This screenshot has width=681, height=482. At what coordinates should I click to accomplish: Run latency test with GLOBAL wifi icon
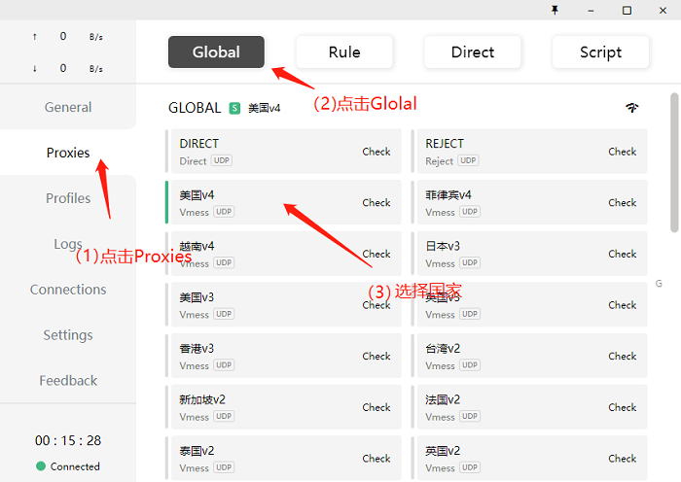tap(632, 108)
